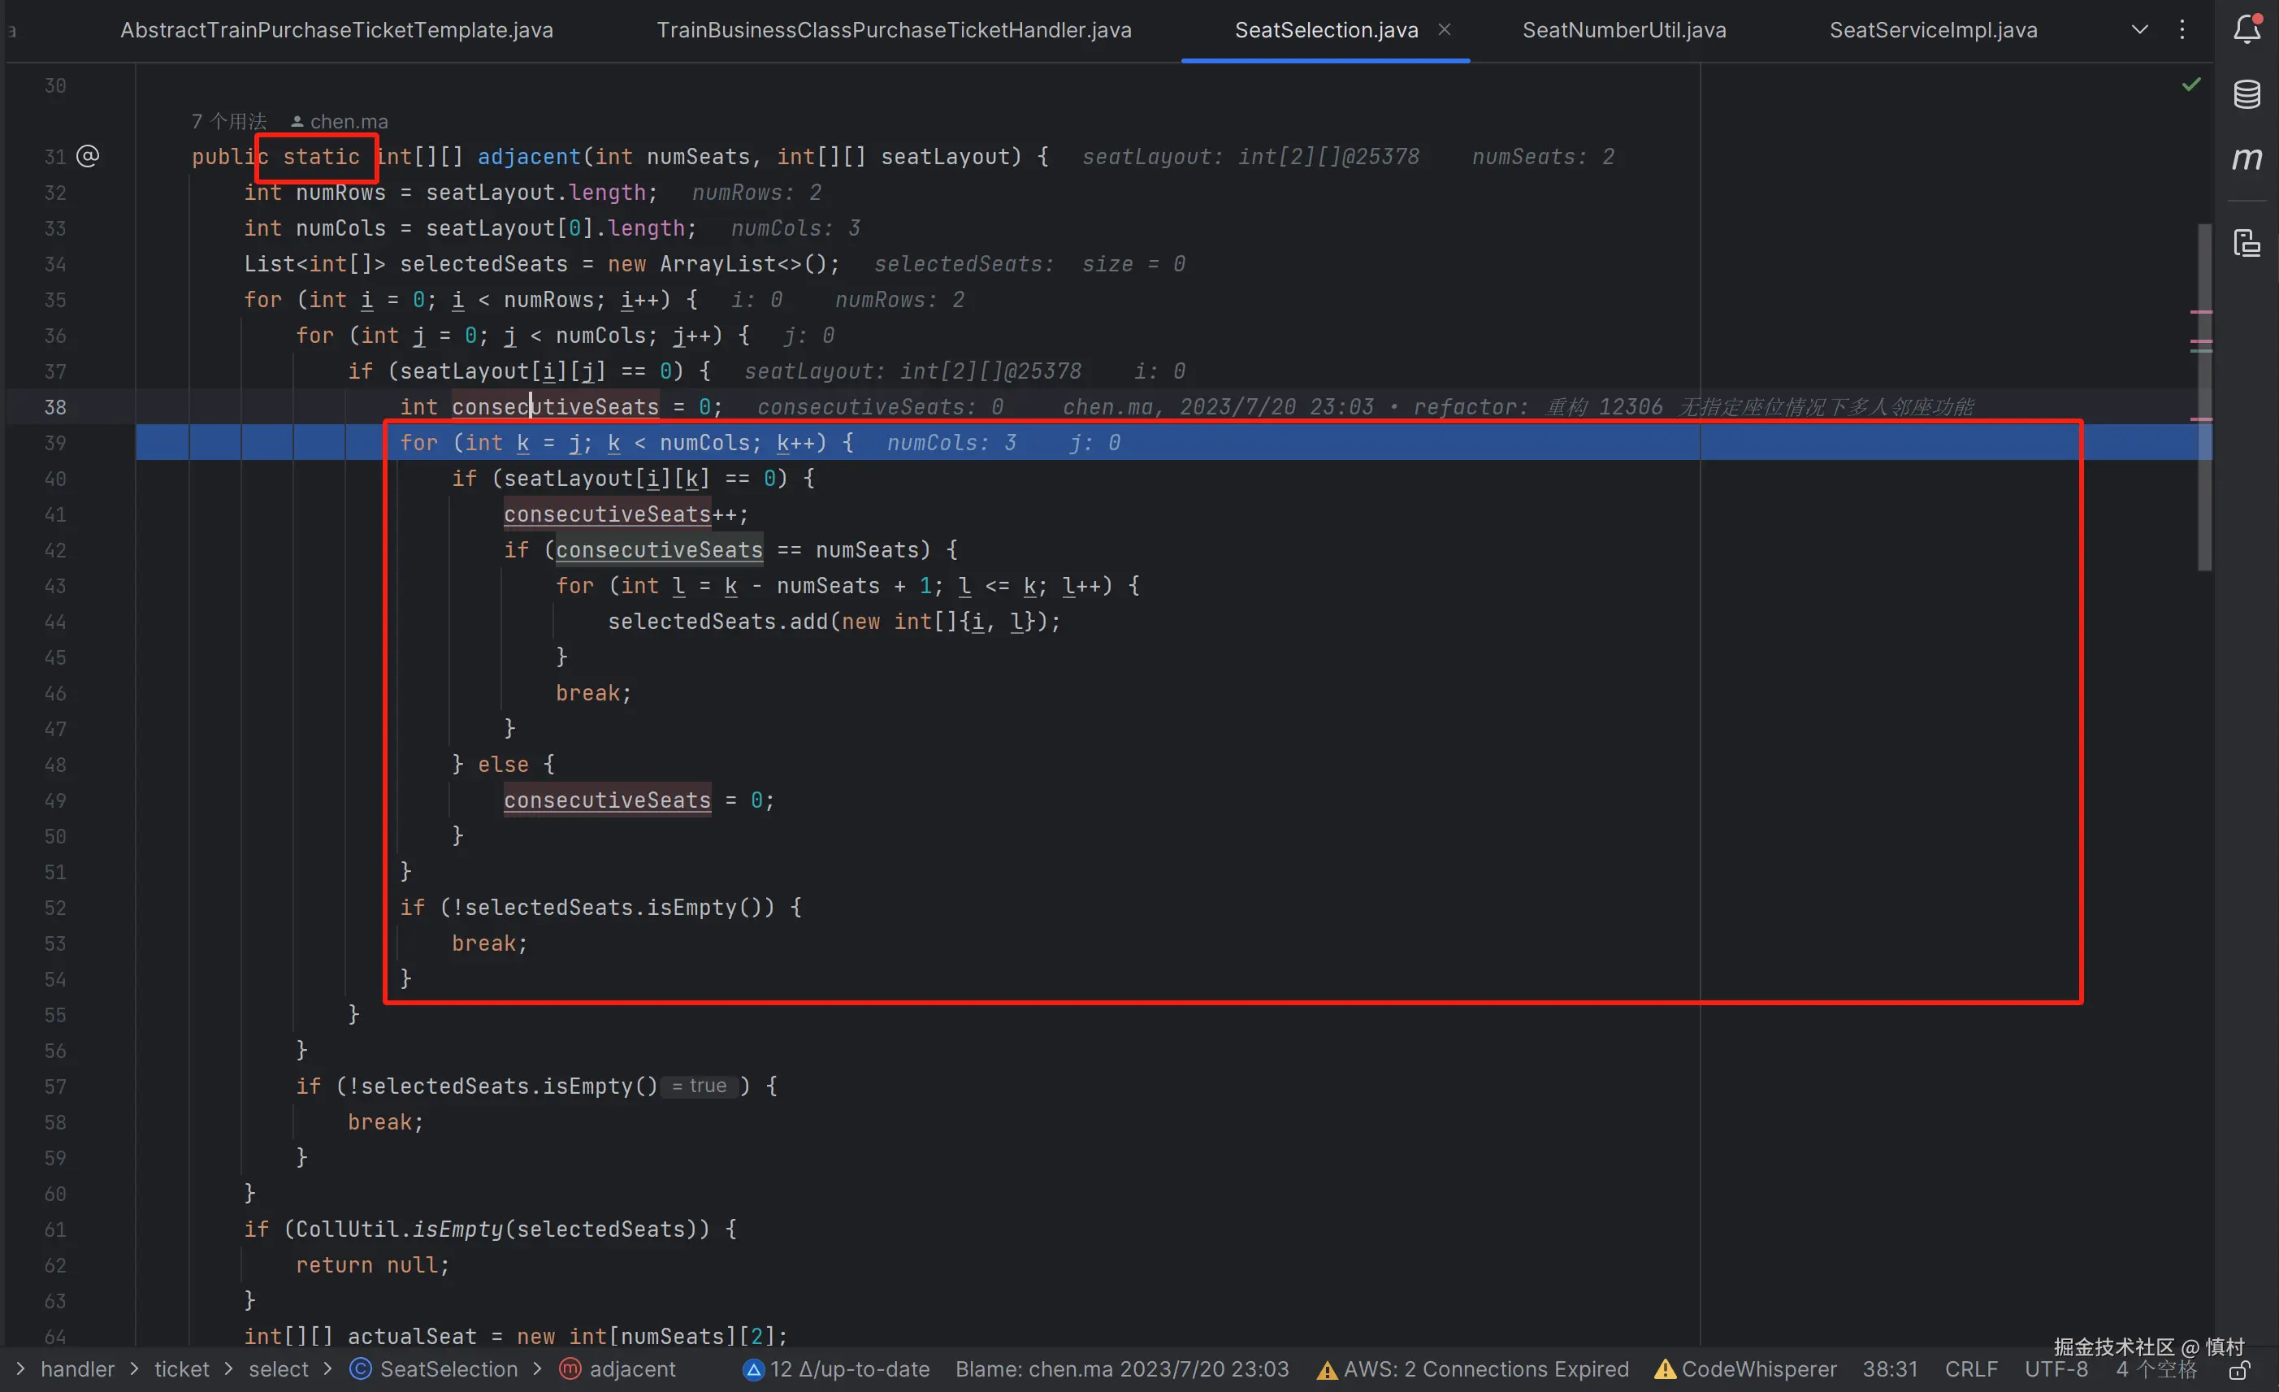Open the editor tabs more options menu
The image size is (2279, 1392).
coord(2182,29)
